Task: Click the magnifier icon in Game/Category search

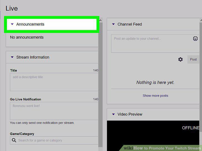Action: click(x=14, y=140)
